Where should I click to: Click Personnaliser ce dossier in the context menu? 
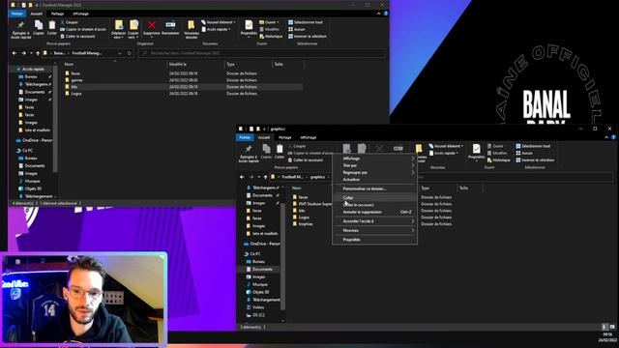[374, 188]
